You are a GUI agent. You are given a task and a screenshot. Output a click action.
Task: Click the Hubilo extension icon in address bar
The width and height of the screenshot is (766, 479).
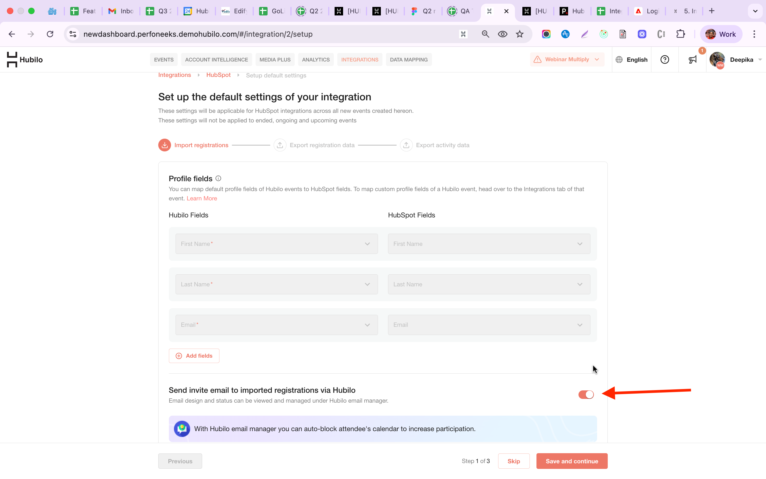(463, 34)
